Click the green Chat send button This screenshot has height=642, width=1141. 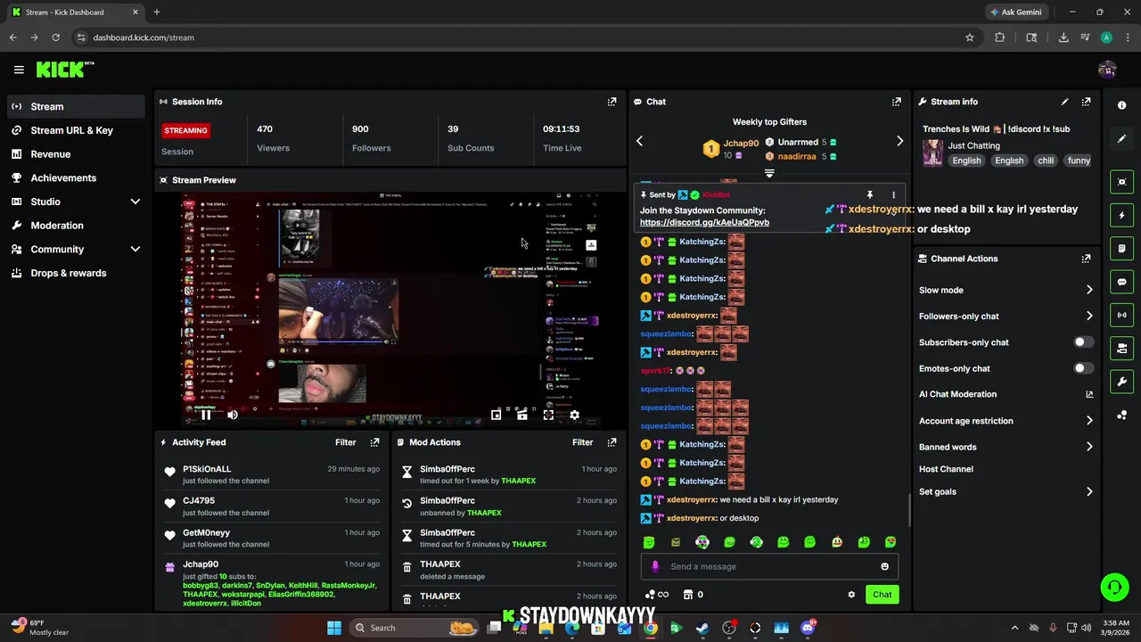point(882,595)
